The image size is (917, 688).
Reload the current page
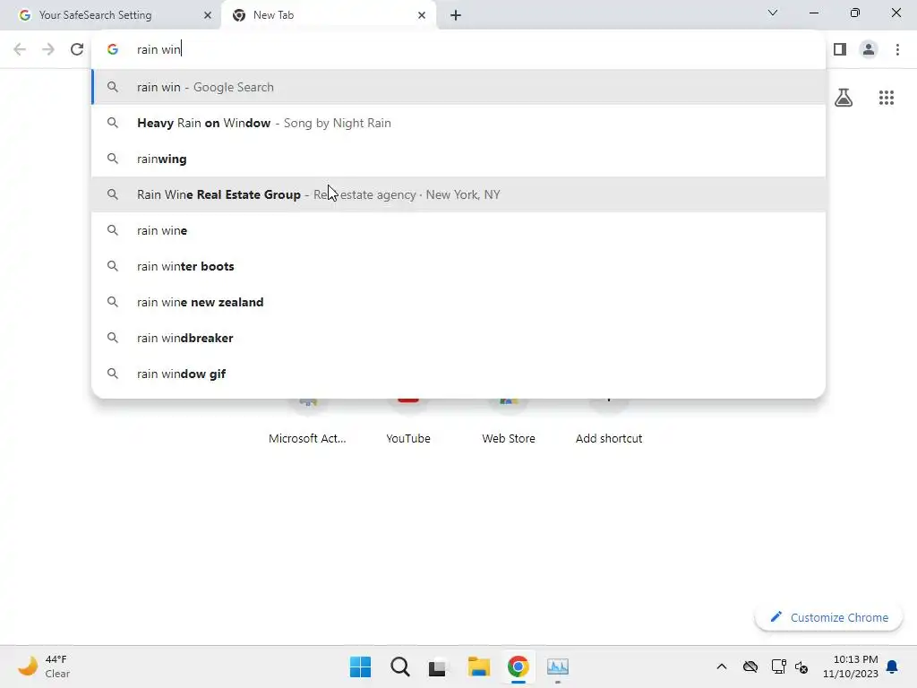tap(77, 49)
